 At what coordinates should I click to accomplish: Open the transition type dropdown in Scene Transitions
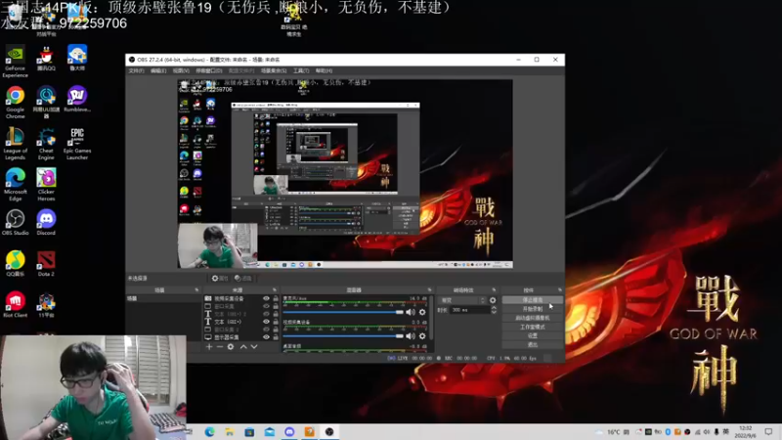click(x=462, y=300)
